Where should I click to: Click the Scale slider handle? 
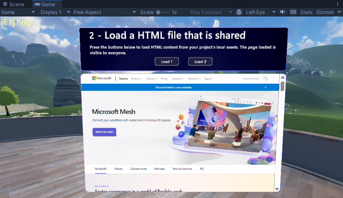click(x=158, y=12)
